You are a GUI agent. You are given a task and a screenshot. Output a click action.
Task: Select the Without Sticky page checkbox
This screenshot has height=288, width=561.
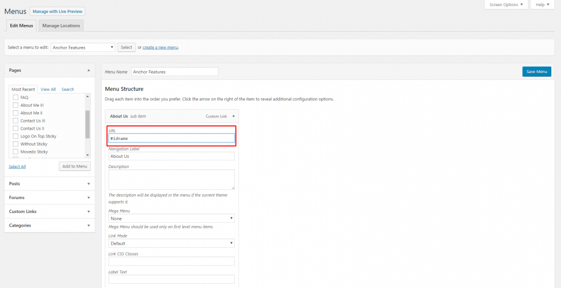tap(15, 144)
